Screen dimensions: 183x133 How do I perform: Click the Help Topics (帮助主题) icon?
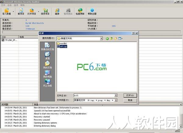pos(92,12)
